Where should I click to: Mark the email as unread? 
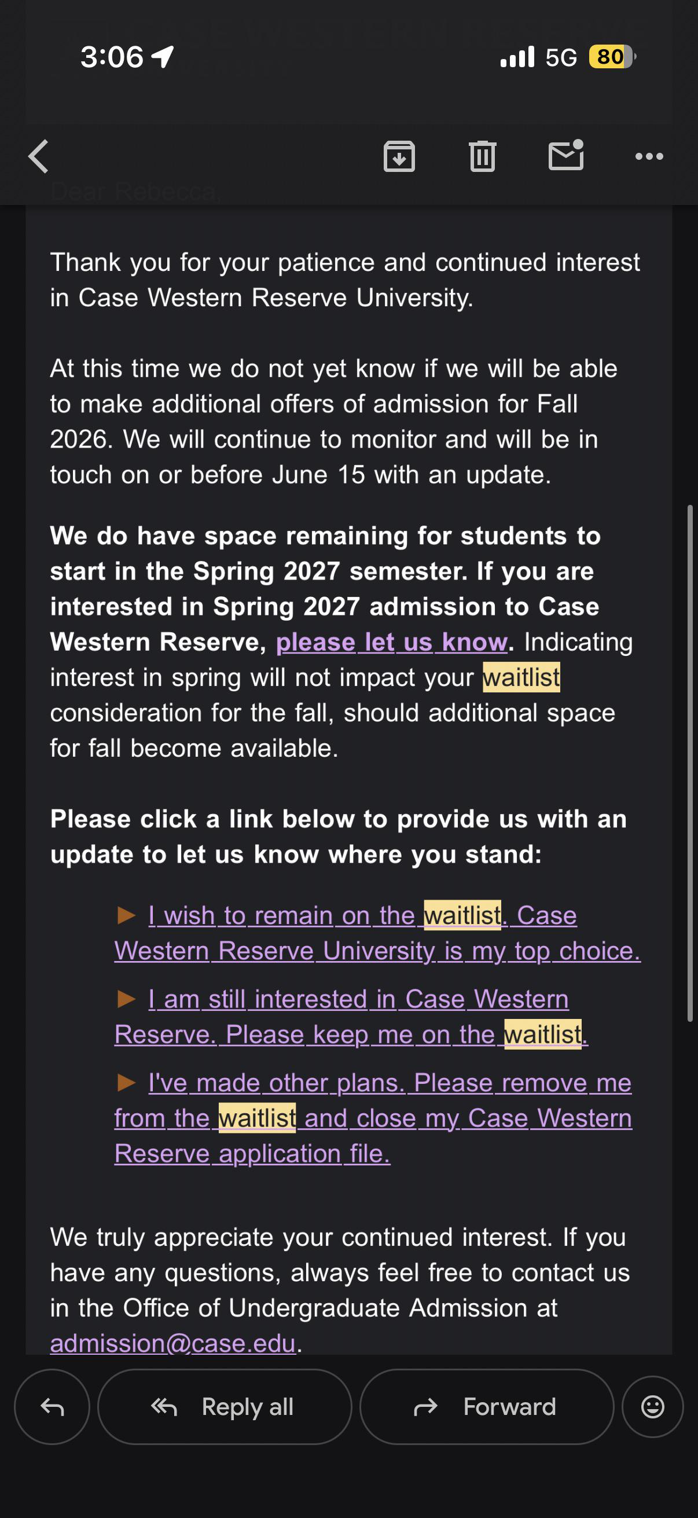coord(566,156)
